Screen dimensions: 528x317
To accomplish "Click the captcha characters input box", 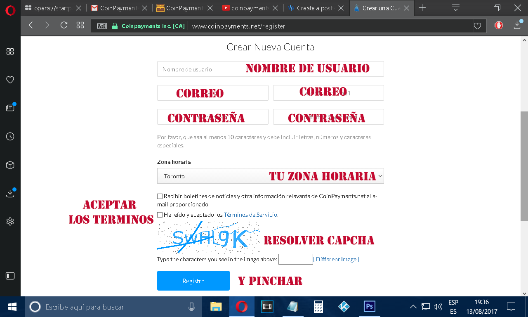I will click(296, 259).
